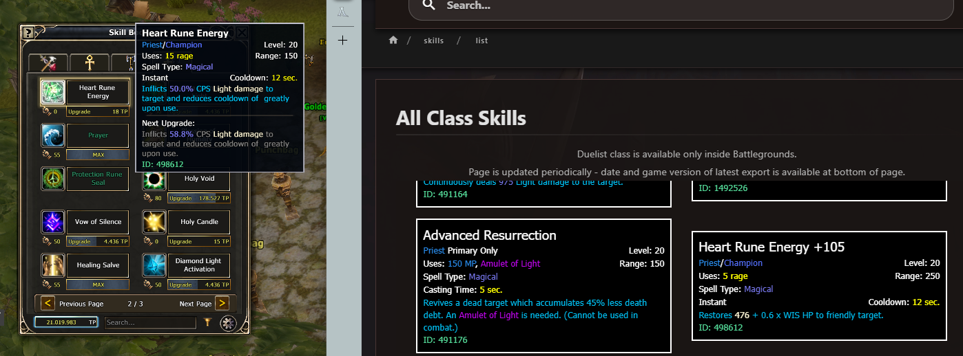Image resolution: width=963 pixels, height=356 pixels.
Task: Select the Vow of Silence skill icon
Action: [x=53, y=222]
